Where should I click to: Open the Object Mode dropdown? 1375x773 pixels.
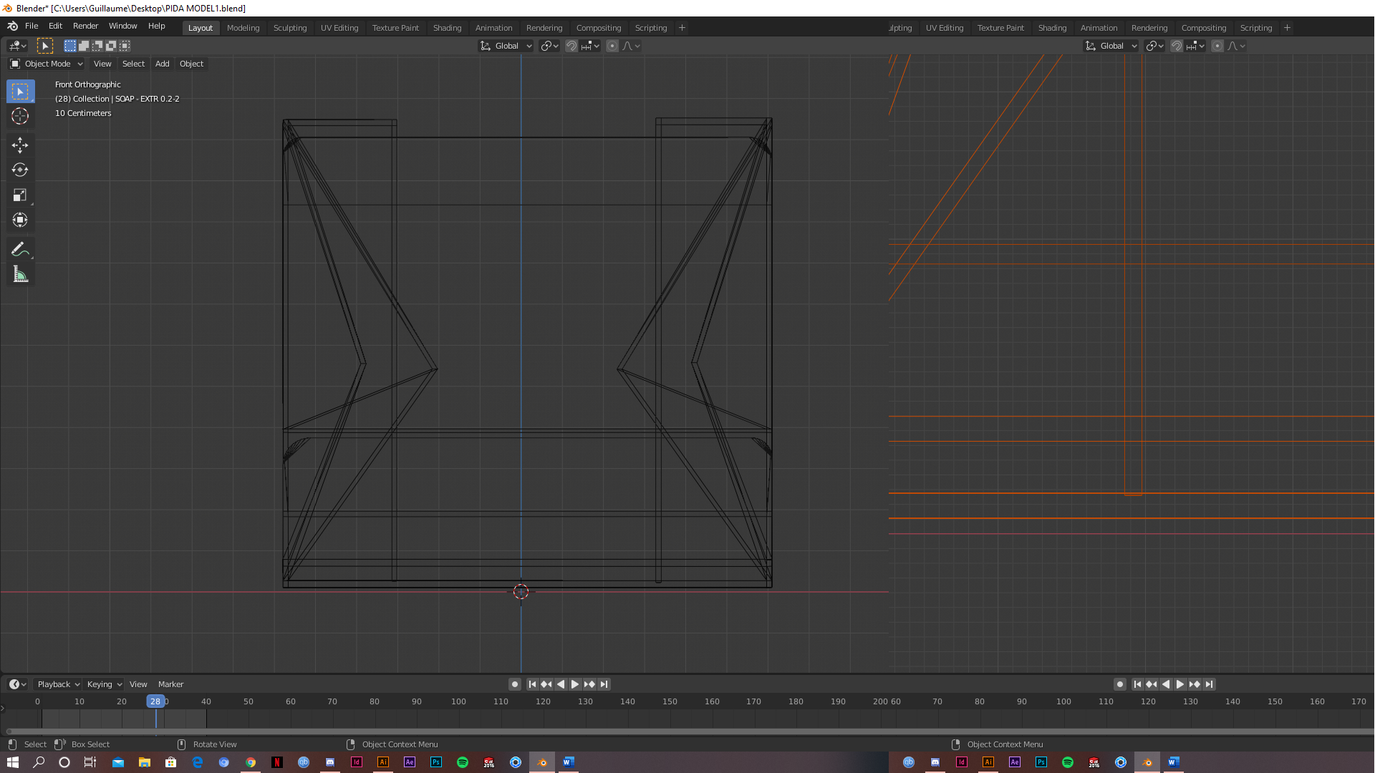(47, 64)
